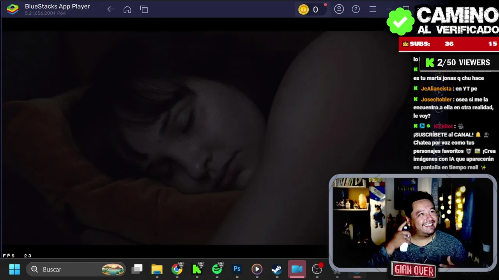Go back using BlueStacks back arrow

(111, 9)
